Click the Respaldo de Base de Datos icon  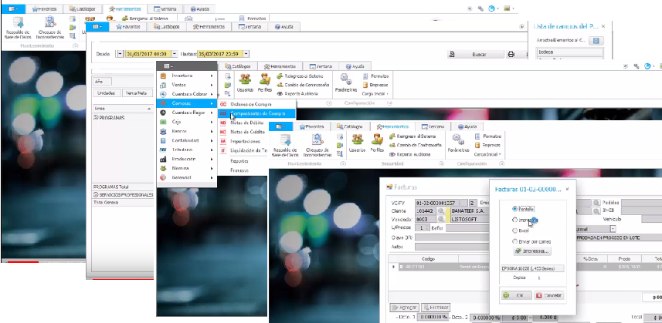[x=286, y=140]
